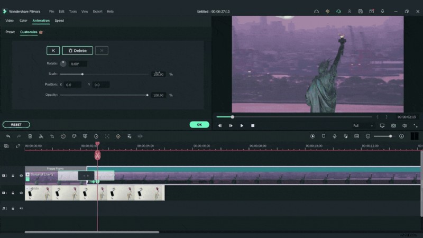Click the split scissors icon in timeline toolbar
This screenshot has width=423, height=238.
point(41,136)
